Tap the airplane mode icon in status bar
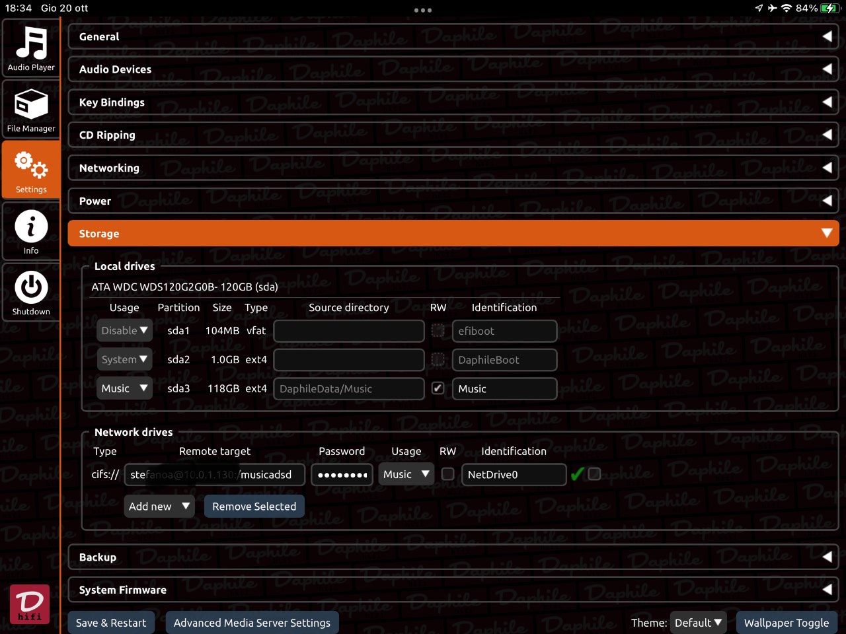Viewport: 846px width, 634px height. click(x=772, y=8)
